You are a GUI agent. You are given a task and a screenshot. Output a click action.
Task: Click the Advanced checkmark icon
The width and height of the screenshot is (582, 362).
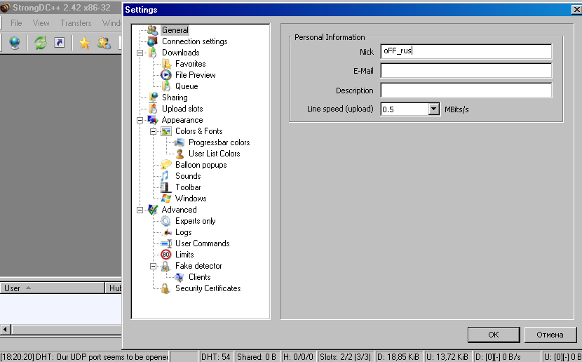(153, 210)
